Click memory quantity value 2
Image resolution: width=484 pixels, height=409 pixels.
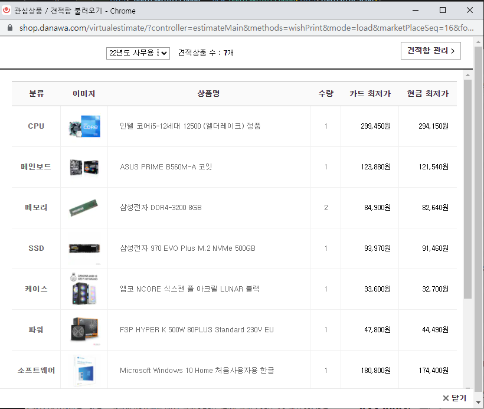326,207
